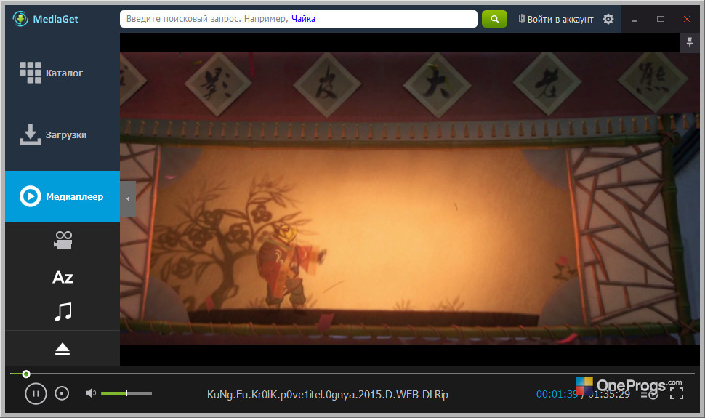705x418 pixels.
Task: Select the Медиаплеер section
Action: pyautogui.click(x=62, y=196)
